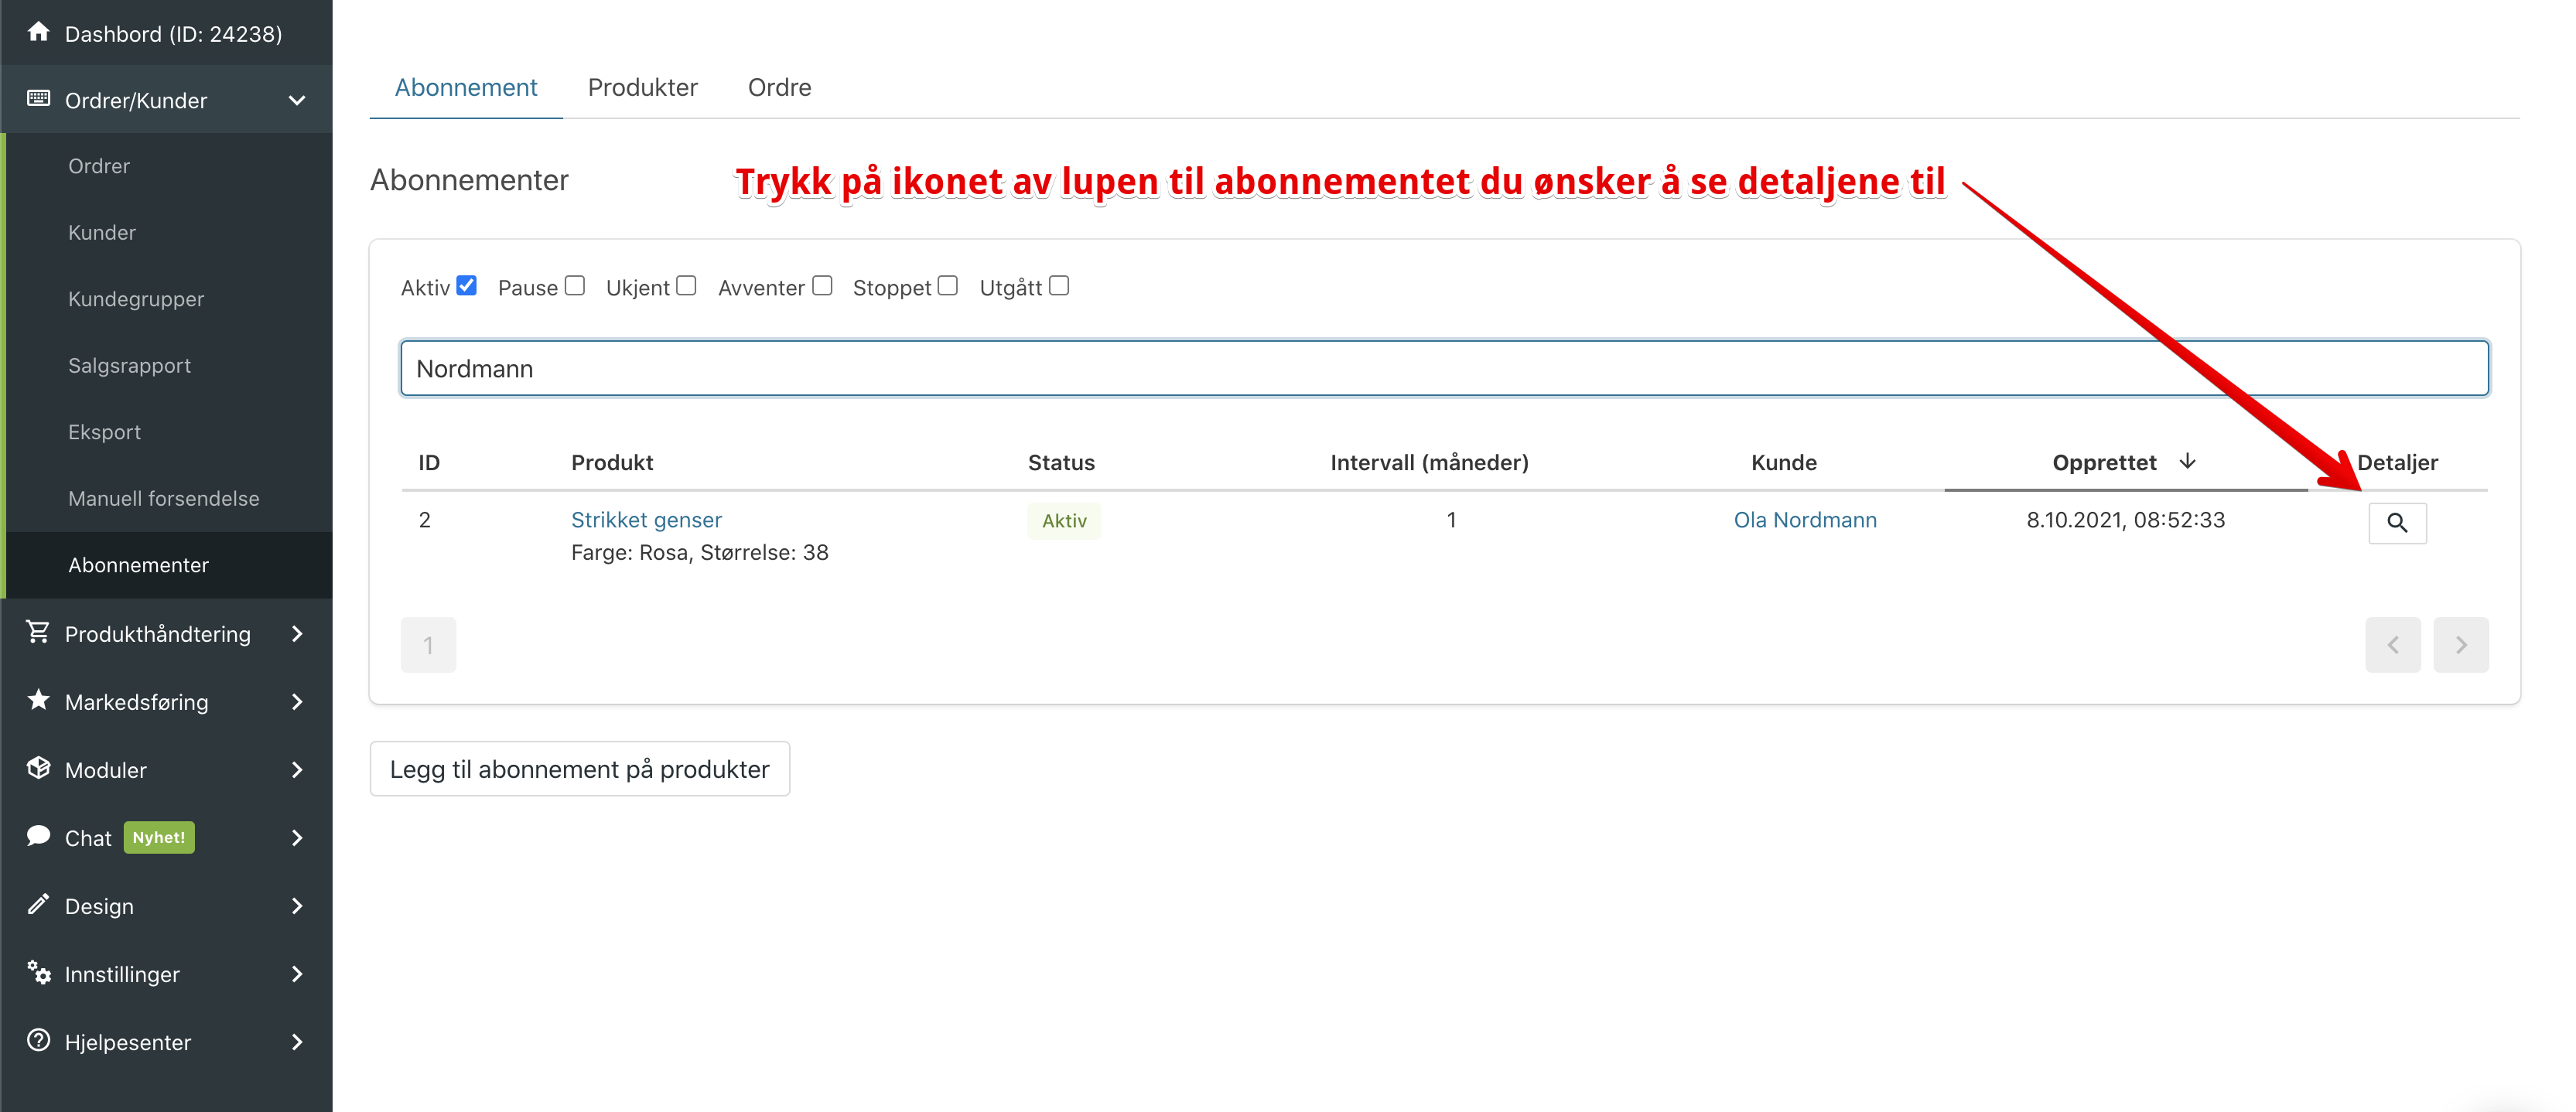Expand the Hjelpesenter menu chevron
Screen dimensions: 2576x1112
coord(297,1042)
